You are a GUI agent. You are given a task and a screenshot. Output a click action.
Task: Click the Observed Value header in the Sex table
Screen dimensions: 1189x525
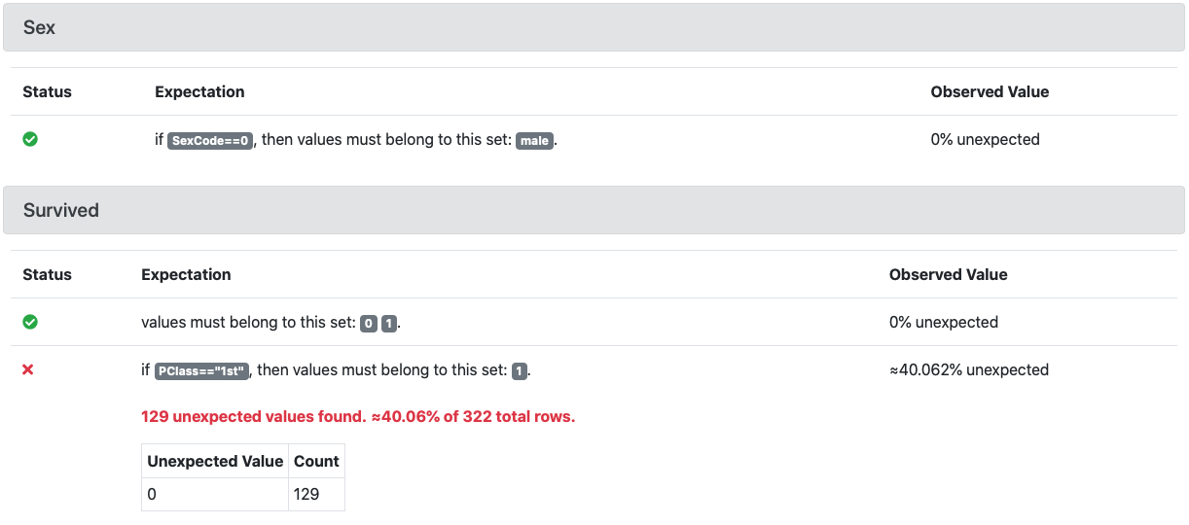(990, 91)
